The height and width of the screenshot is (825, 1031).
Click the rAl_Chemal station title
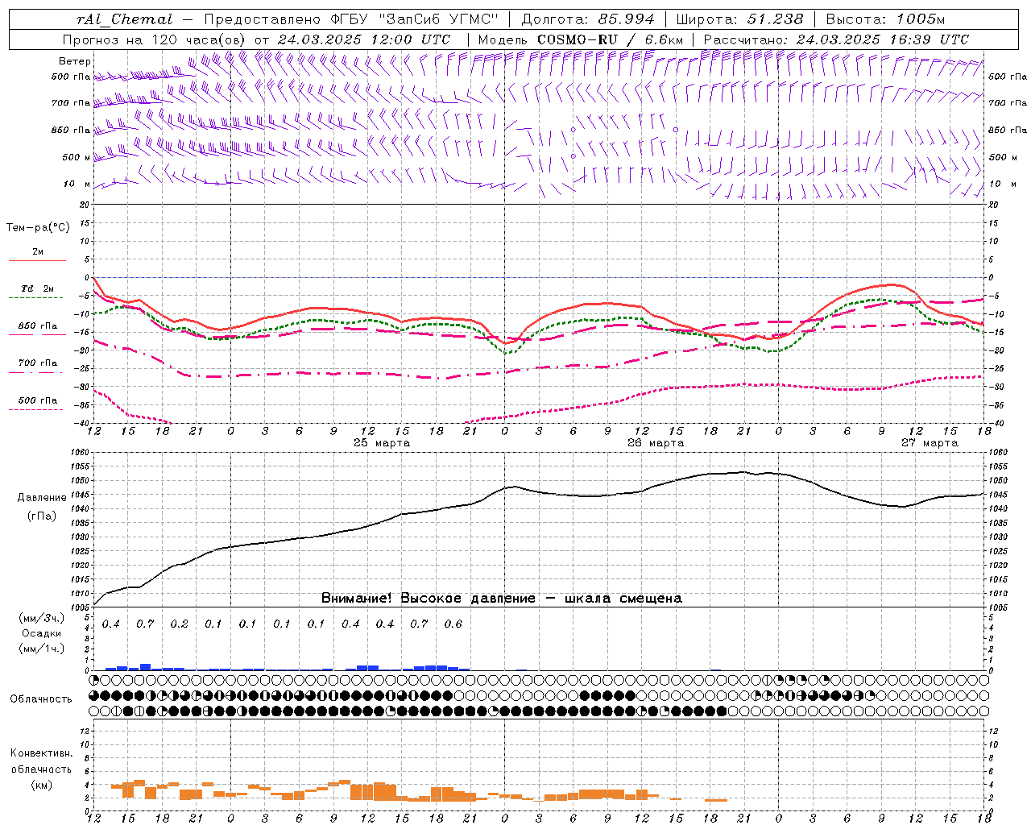(125, 19)
